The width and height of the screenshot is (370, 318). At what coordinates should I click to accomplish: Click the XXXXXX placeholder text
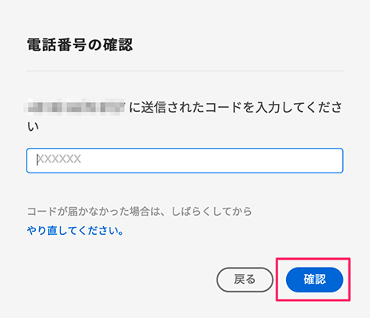(x=59, y=159)
